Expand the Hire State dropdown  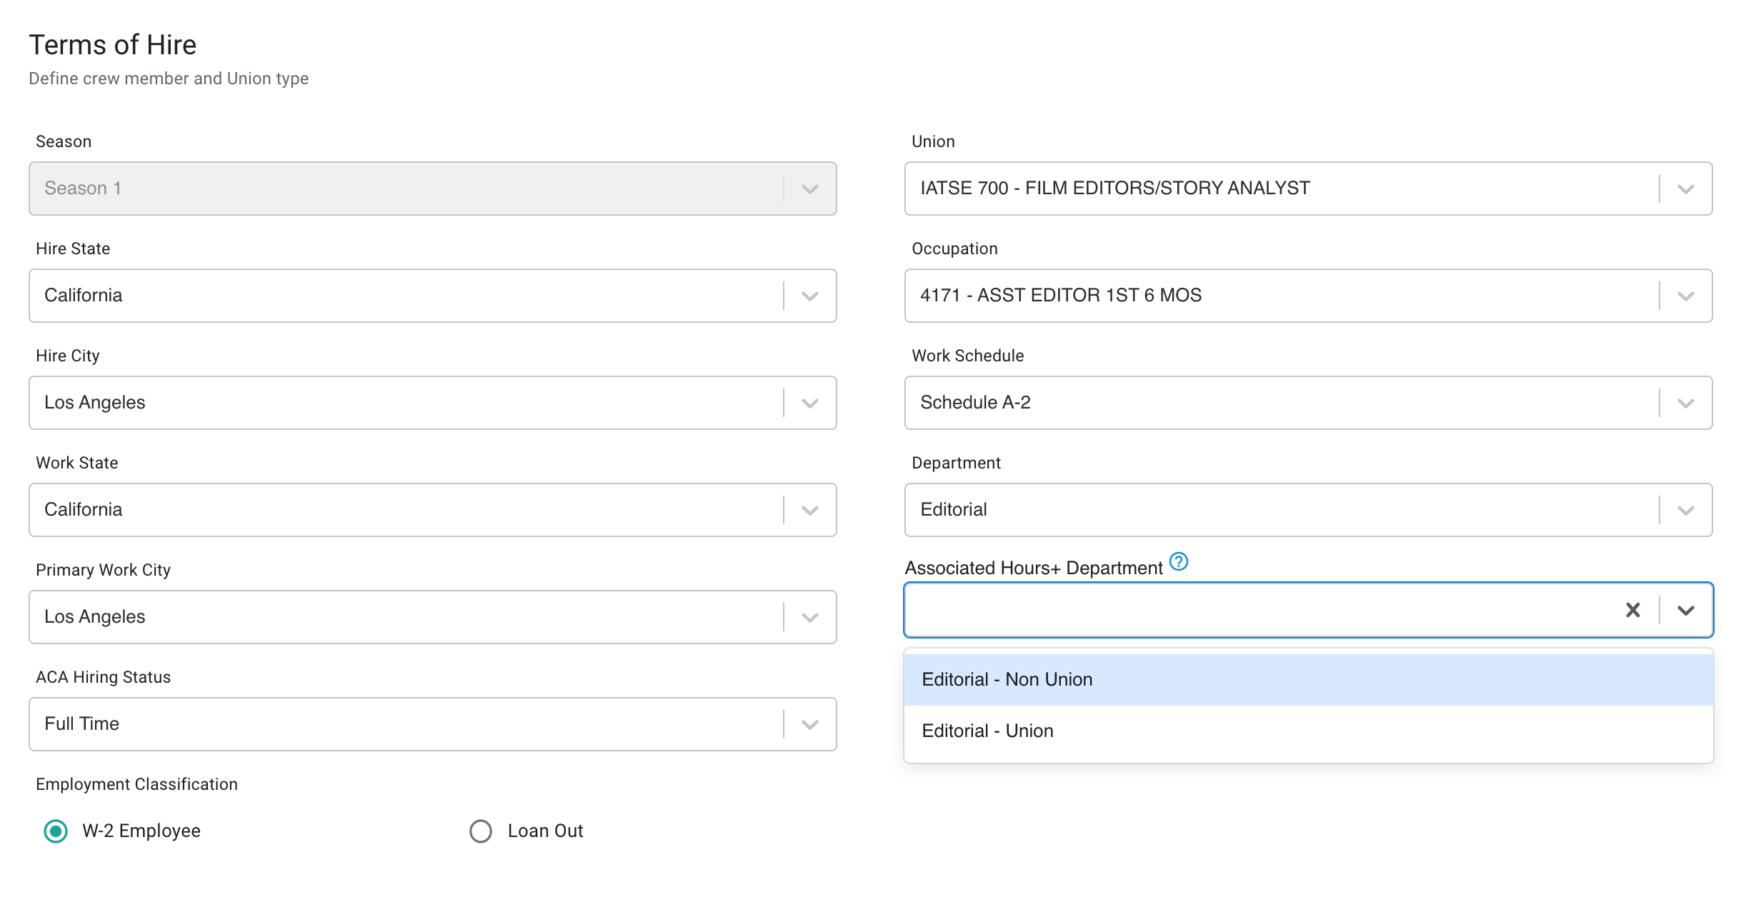click(x=809, y=296)
